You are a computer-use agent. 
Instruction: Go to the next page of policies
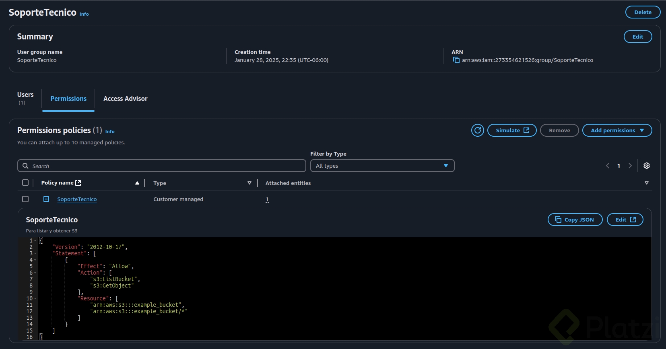click(630, 166)
